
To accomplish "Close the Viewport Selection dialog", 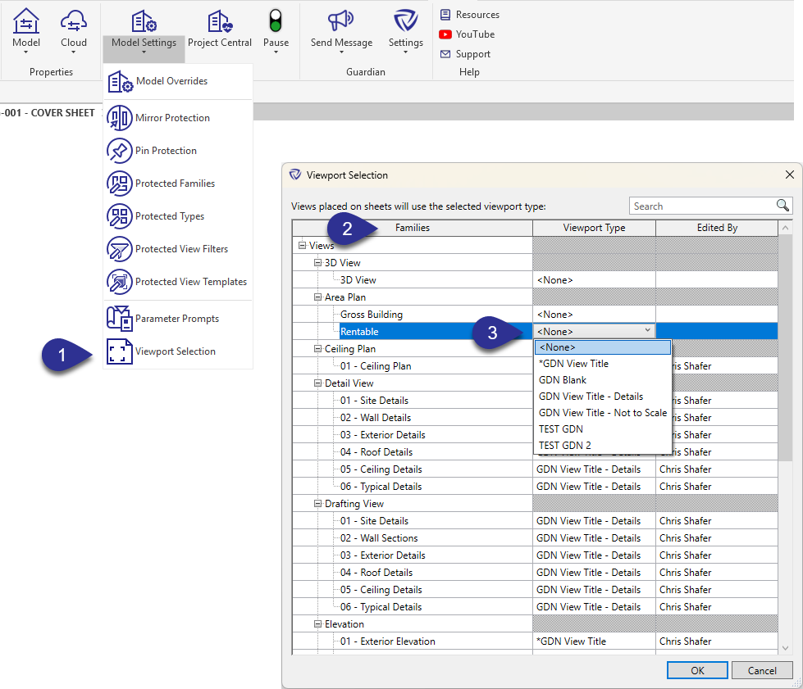I will pos(790,175).
